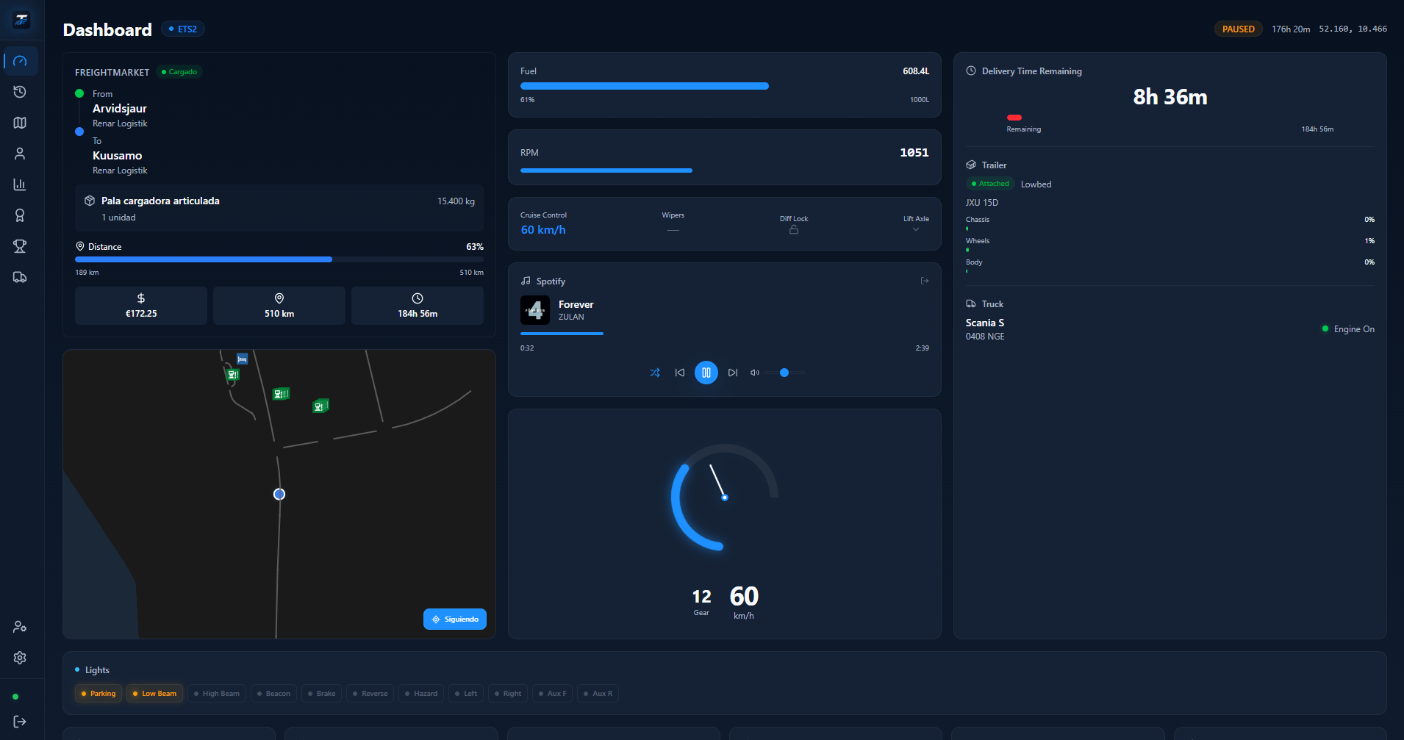Viewport: 1404px width, 740px height.
Task: Click the leftmost fuel station map marker
Action: point(233,375)
